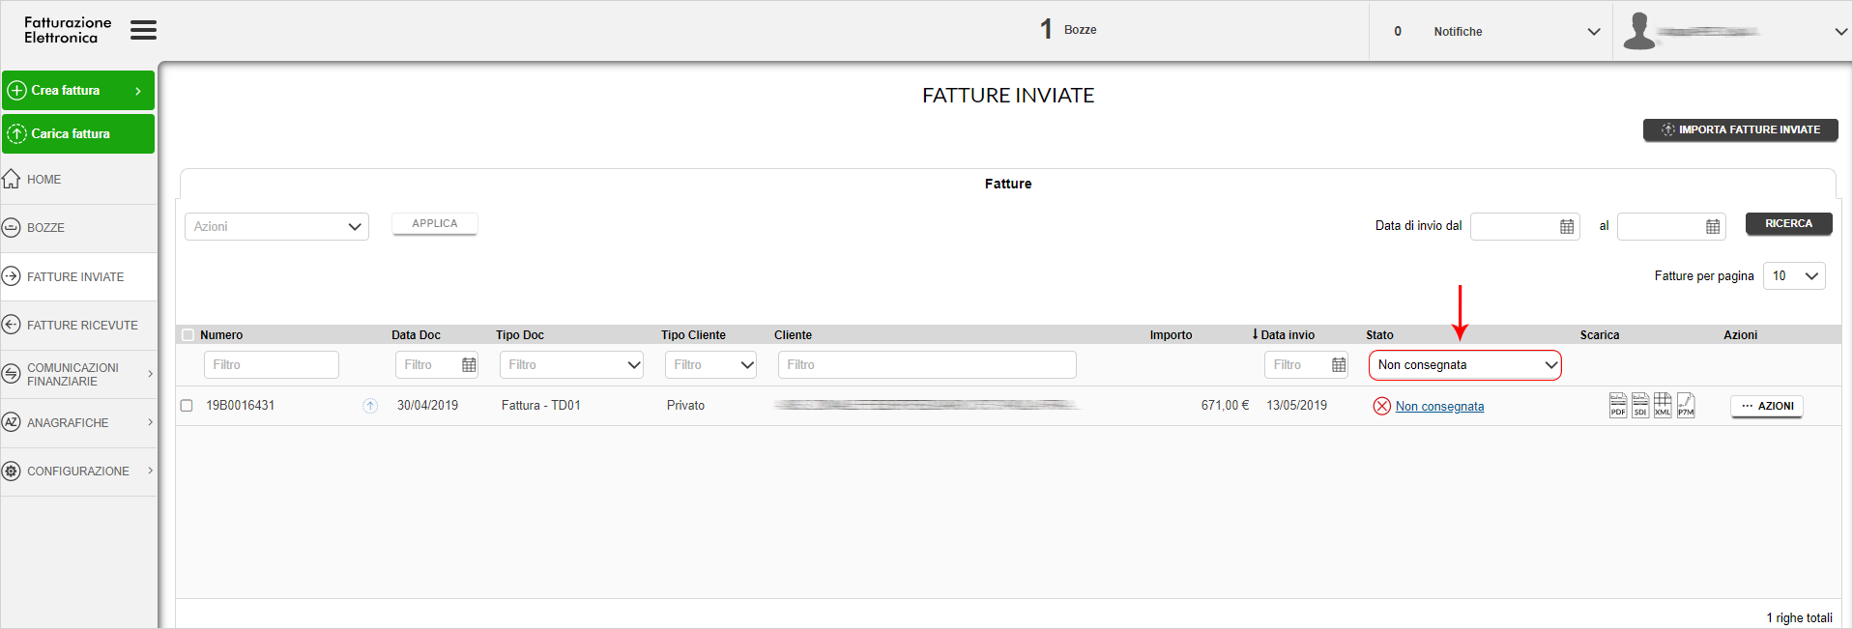
Task: Click the RICERCA button
Action: [x=1789, y=223]
